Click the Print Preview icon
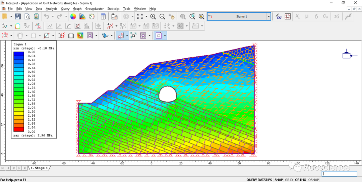The height and width of the screenshot is (182, 362). [27, 16]
